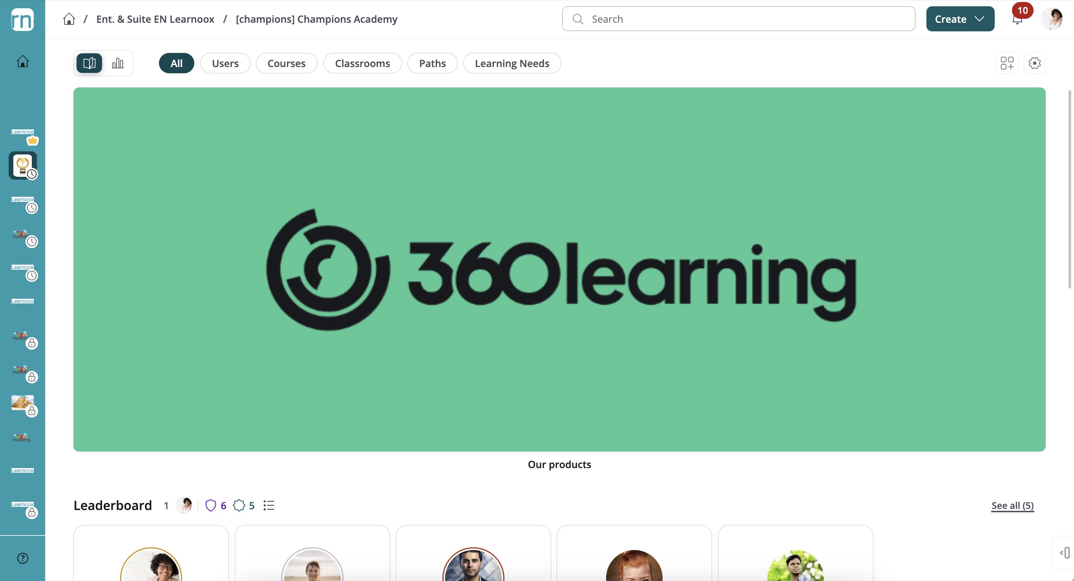Switch to the book content view
The image size is (1074, 581).
89,63
